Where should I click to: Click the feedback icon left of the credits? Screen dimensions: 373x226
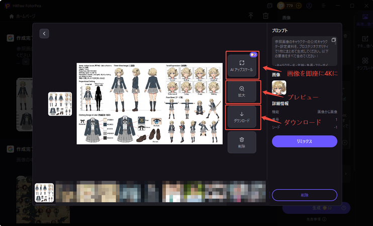tap(270, 6)
